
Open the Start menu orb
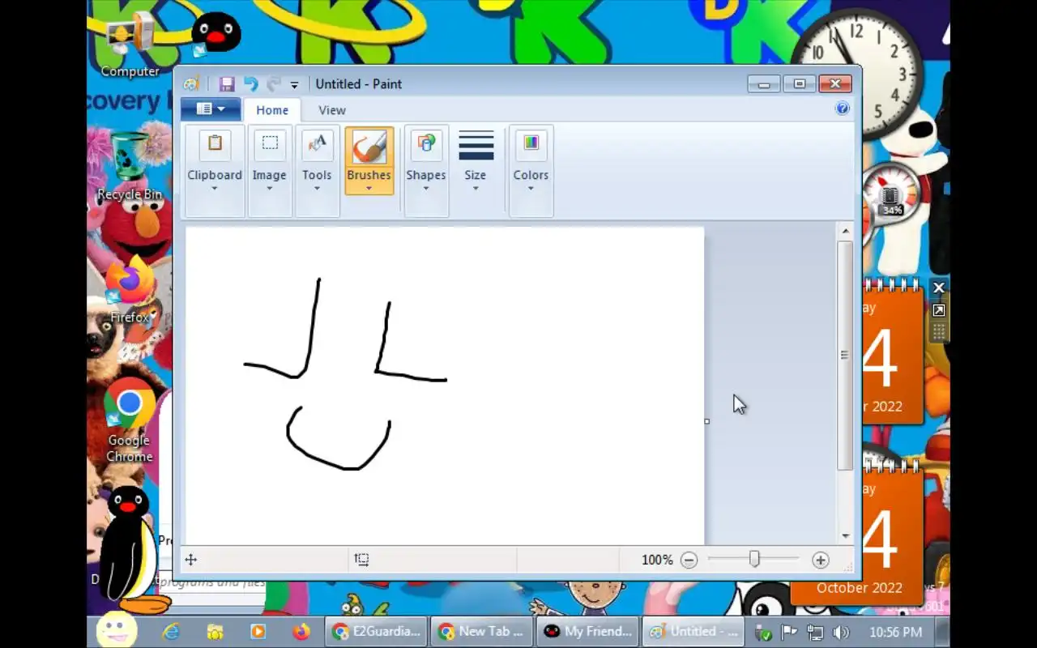(117, 630)
